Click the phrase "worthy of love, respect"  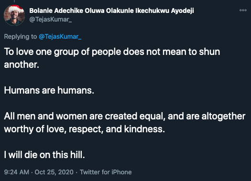click(x=54, y=129)
